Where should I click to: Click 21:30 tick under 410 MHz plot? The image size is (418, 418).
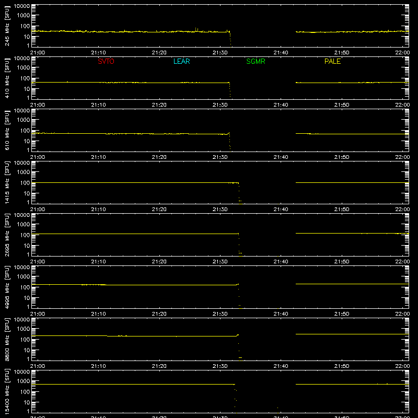[220, 105]
